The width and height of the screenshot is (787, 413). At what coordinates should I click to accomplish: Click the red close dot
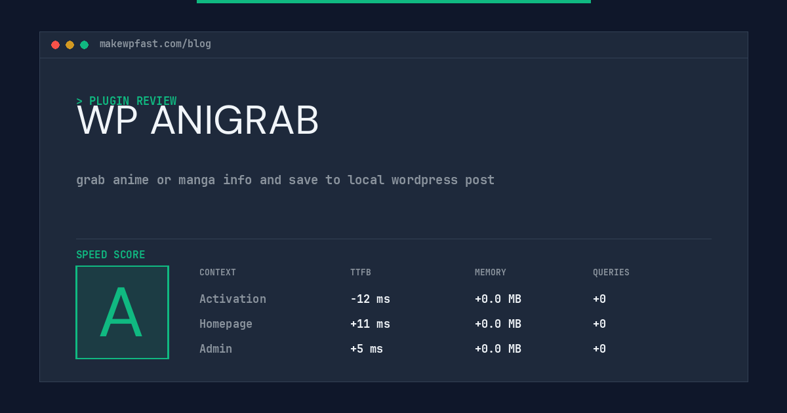point(55,45)
